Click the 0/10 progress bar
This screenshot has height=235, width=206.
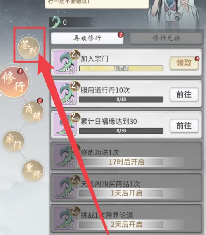point(121,99)
